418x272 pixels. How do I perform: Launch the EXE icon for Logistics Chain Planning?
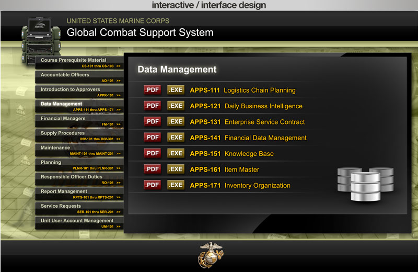point(176,90)
